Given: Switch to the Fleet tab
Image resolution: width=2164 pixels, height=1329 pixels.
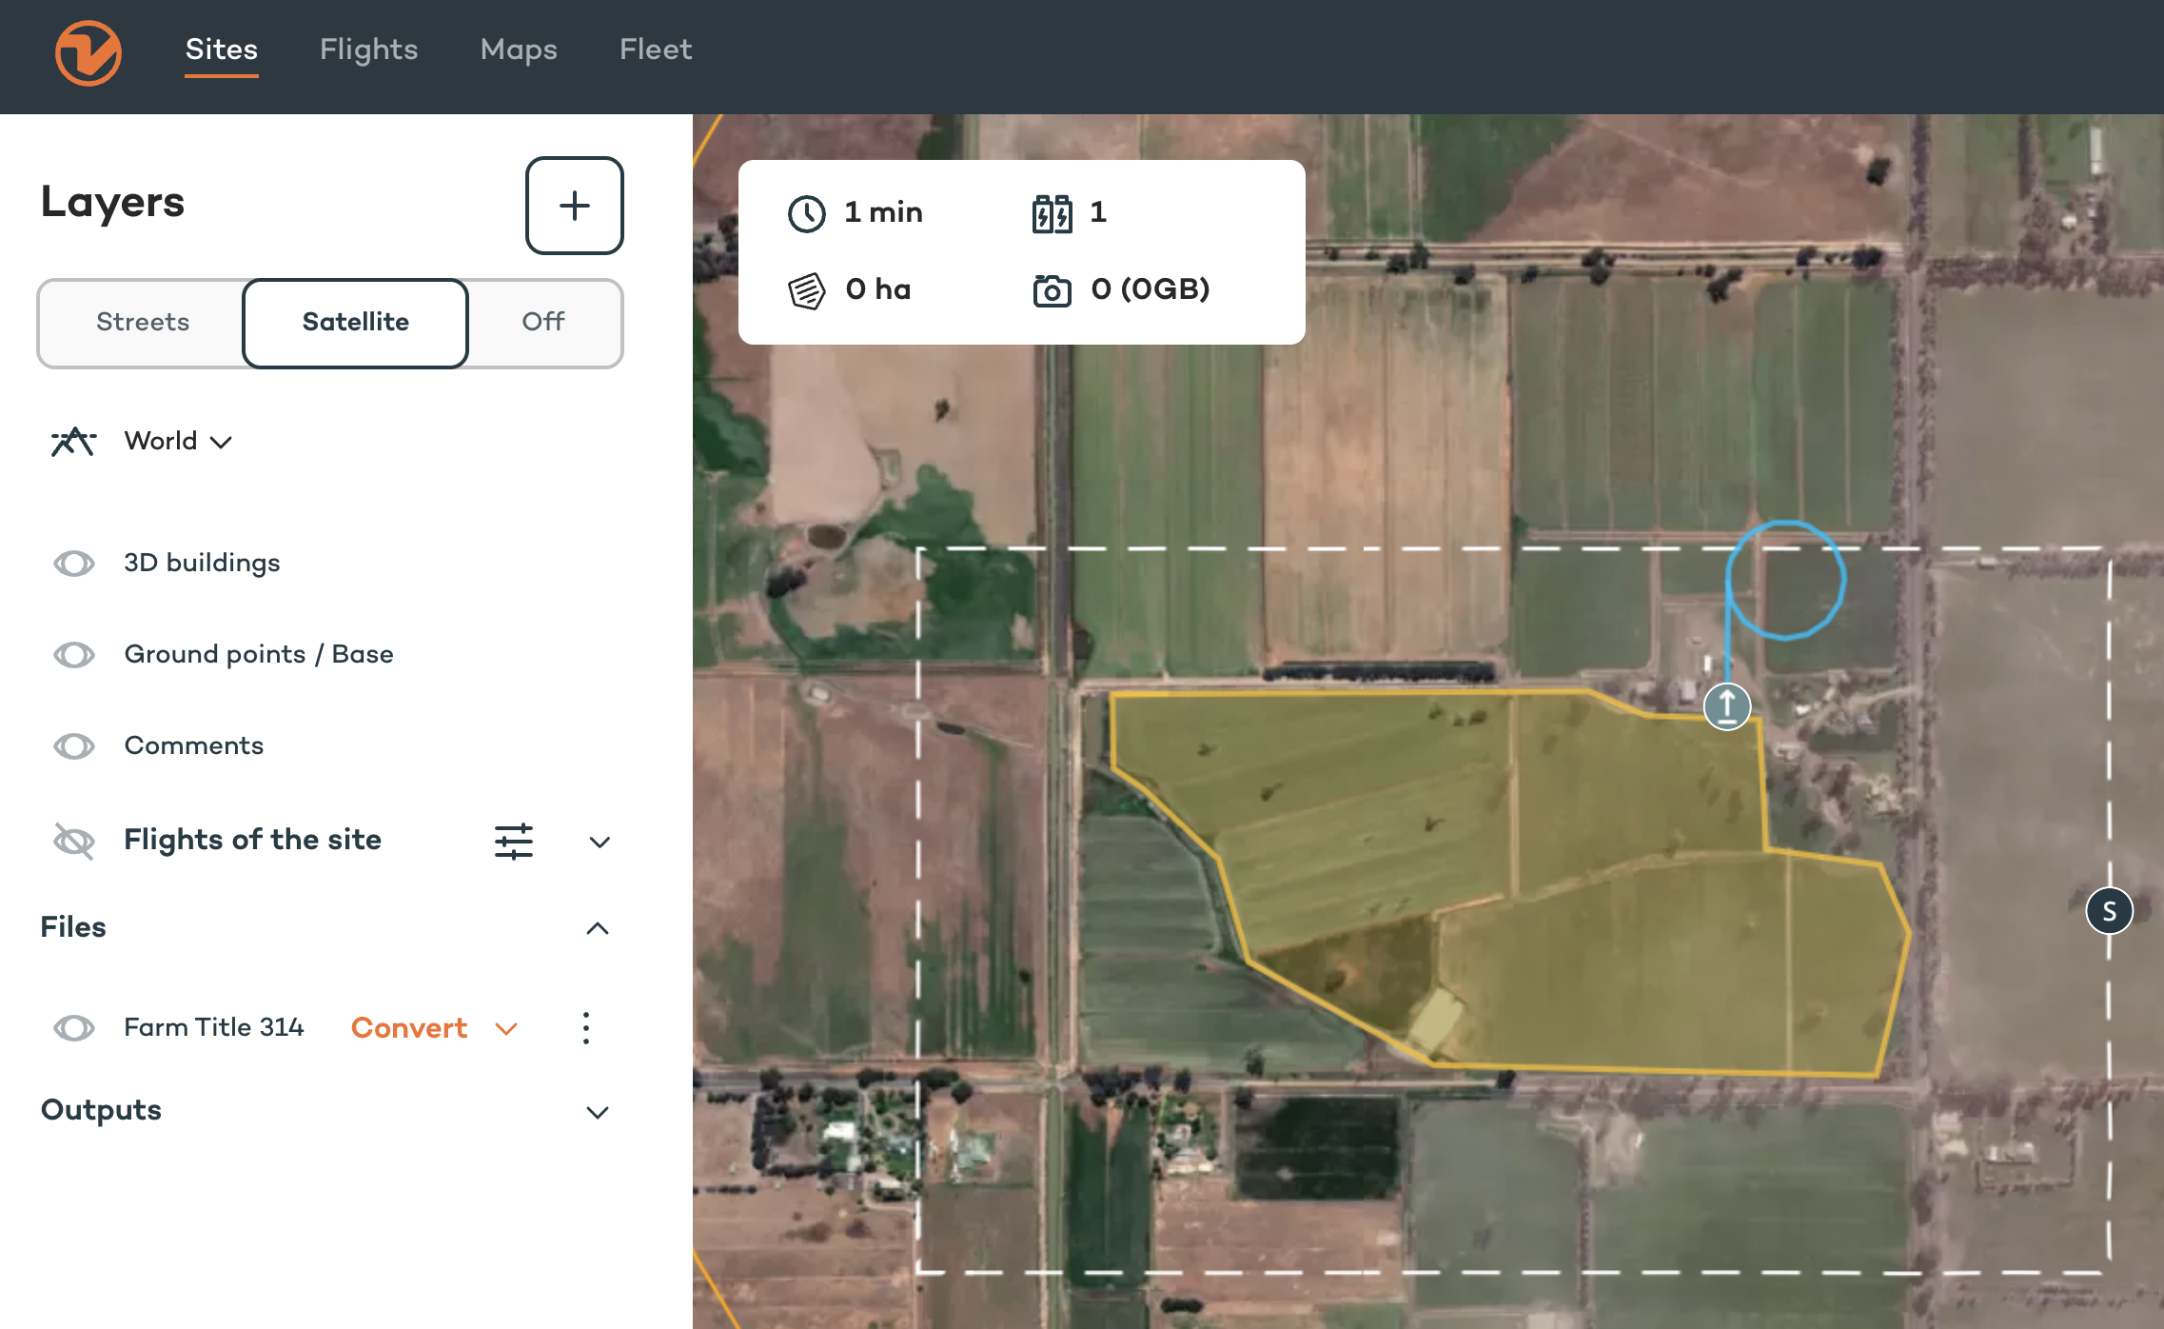Looking at the screenshot, I should coord(656,50).
